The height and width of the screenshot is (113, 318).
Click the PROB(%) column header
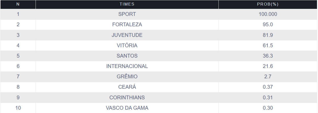point(268,4)
